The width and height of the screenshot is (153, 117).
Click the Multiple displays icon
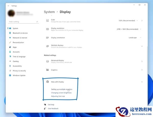tap(47, 46)
